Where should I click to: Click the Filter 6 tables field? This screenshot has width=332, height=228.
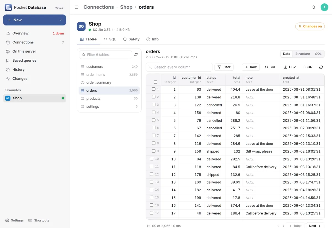[105, 55]
